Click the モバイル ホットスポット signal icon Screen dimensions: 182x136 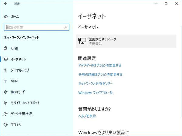[5, 103]
